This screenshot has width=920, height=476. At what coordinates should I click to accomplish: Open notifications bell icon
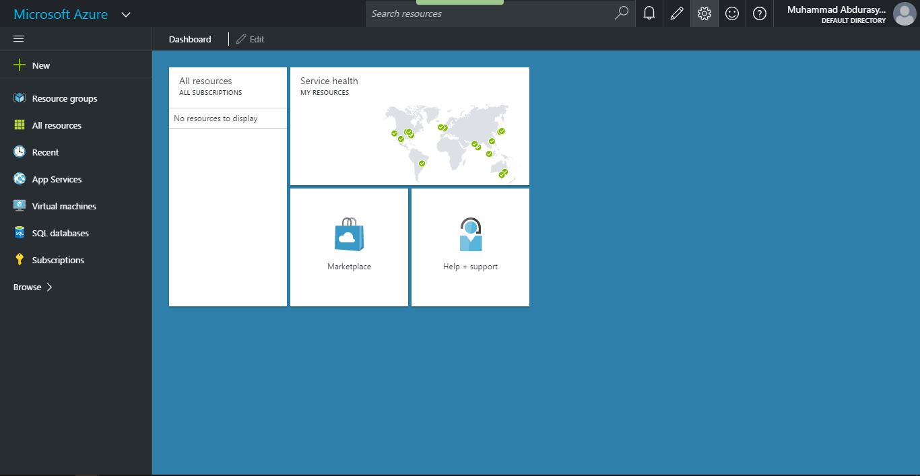(649, 13)
